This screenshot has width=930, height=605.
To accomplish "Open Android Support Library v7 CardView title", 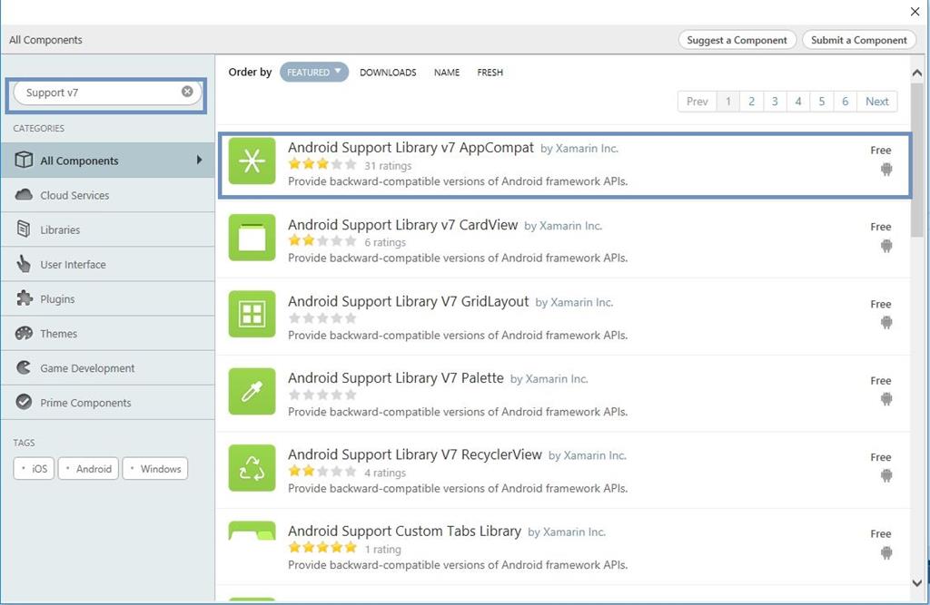I will coord(402,225).
